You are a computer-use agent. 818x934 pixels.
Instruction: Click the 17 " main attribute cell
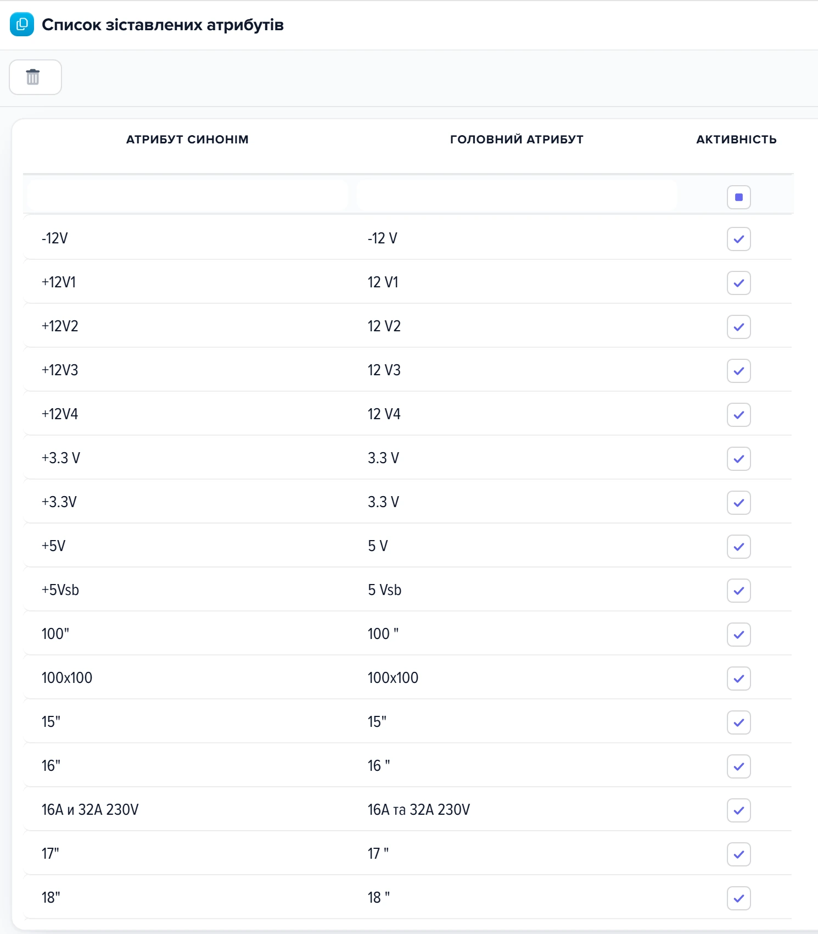click(378, 854)
